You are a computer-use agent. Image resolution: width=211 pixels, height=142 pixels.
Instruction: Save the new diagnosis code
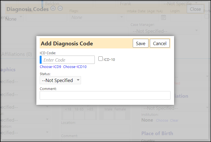140,43
